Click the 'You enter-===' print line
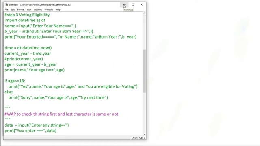Image resolution: width=260 pixels, height=146 pixels. (x=30, y=131)
